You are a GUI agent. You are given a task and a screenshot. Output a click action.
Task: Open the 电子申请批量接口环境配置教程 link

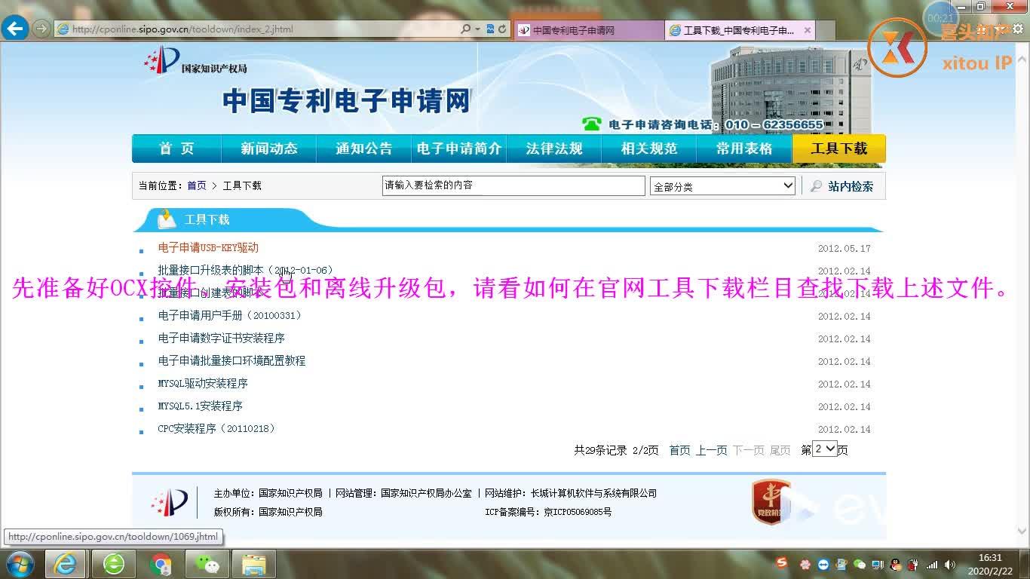(x=231, y=361)
